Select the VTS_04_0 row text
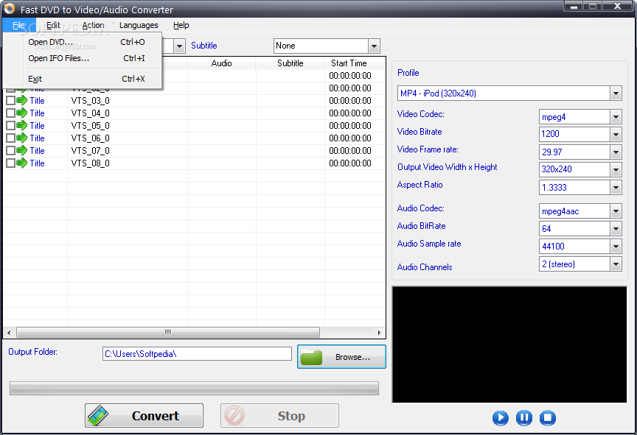The width and height of the screenshot is (637, 435). pos(90,113)
